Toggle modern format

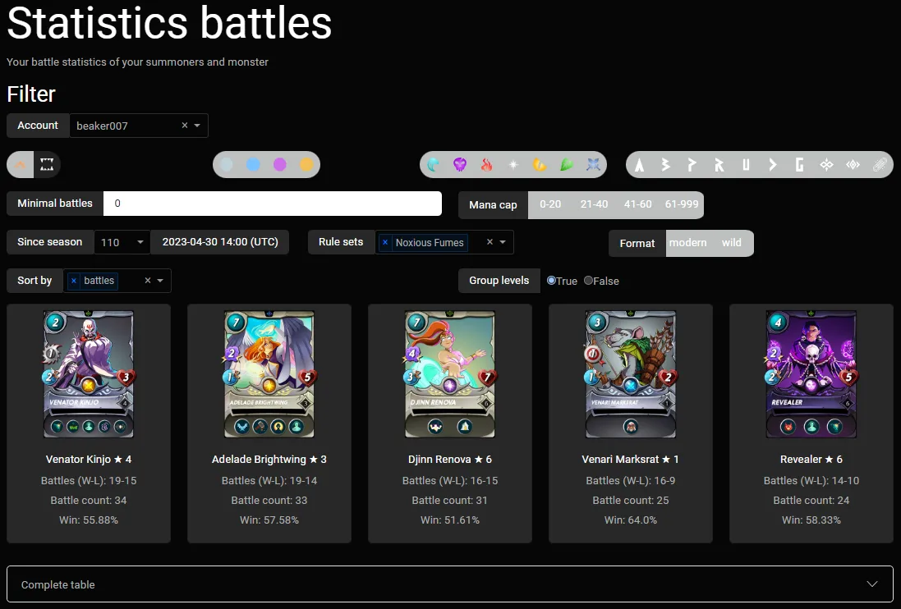click(687, 243)
